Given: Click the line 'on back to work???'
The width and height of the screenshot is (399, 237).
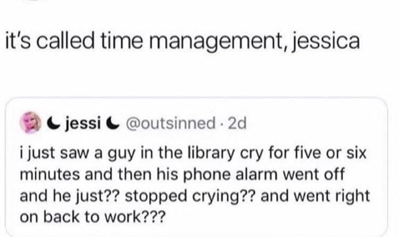Looking at the screenshot, I should coord(92,217).
